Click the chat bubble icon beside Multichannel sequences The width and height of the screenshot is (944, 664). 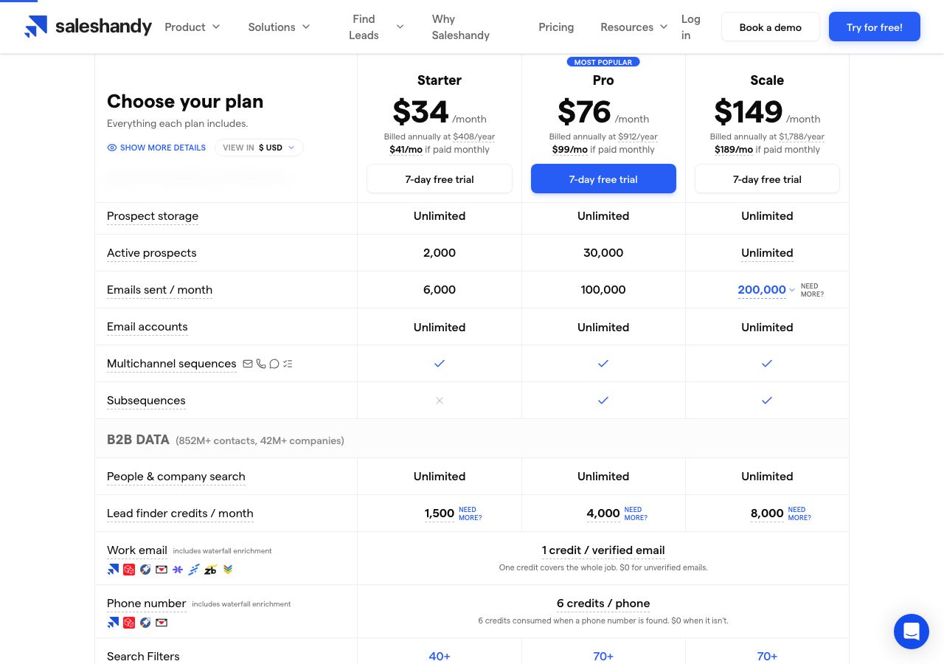click(x=274, y=364)
